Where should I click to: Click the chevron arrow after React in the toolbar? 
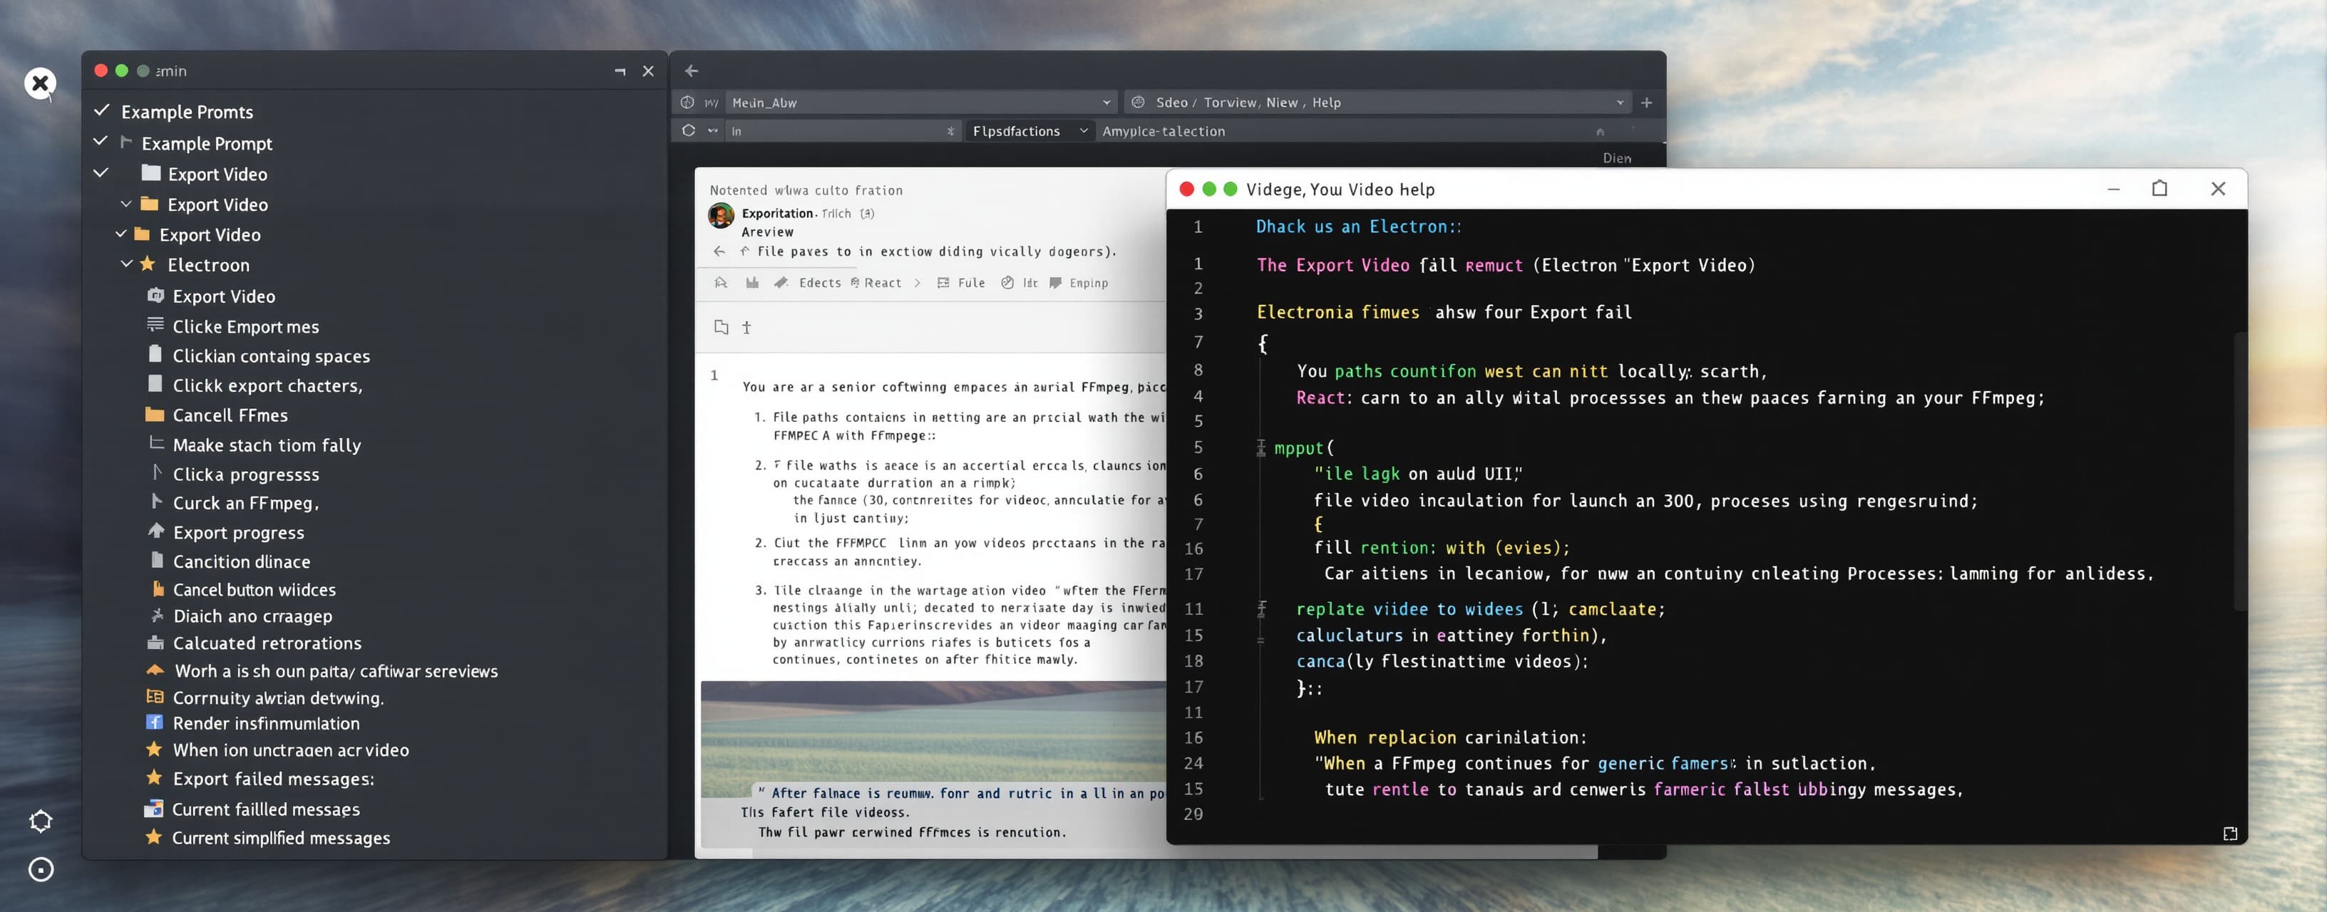click(918, 283)
